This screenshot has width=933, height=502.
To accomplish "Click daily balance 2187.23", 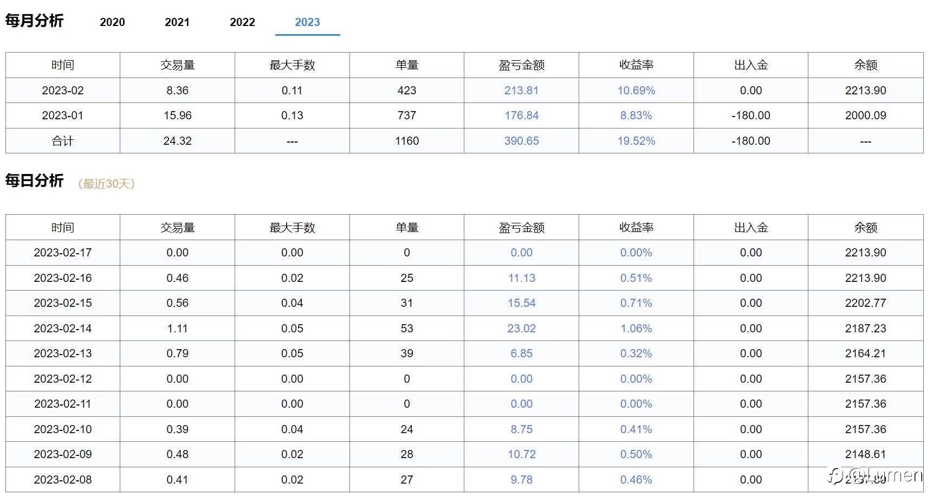I will (865, 329).
